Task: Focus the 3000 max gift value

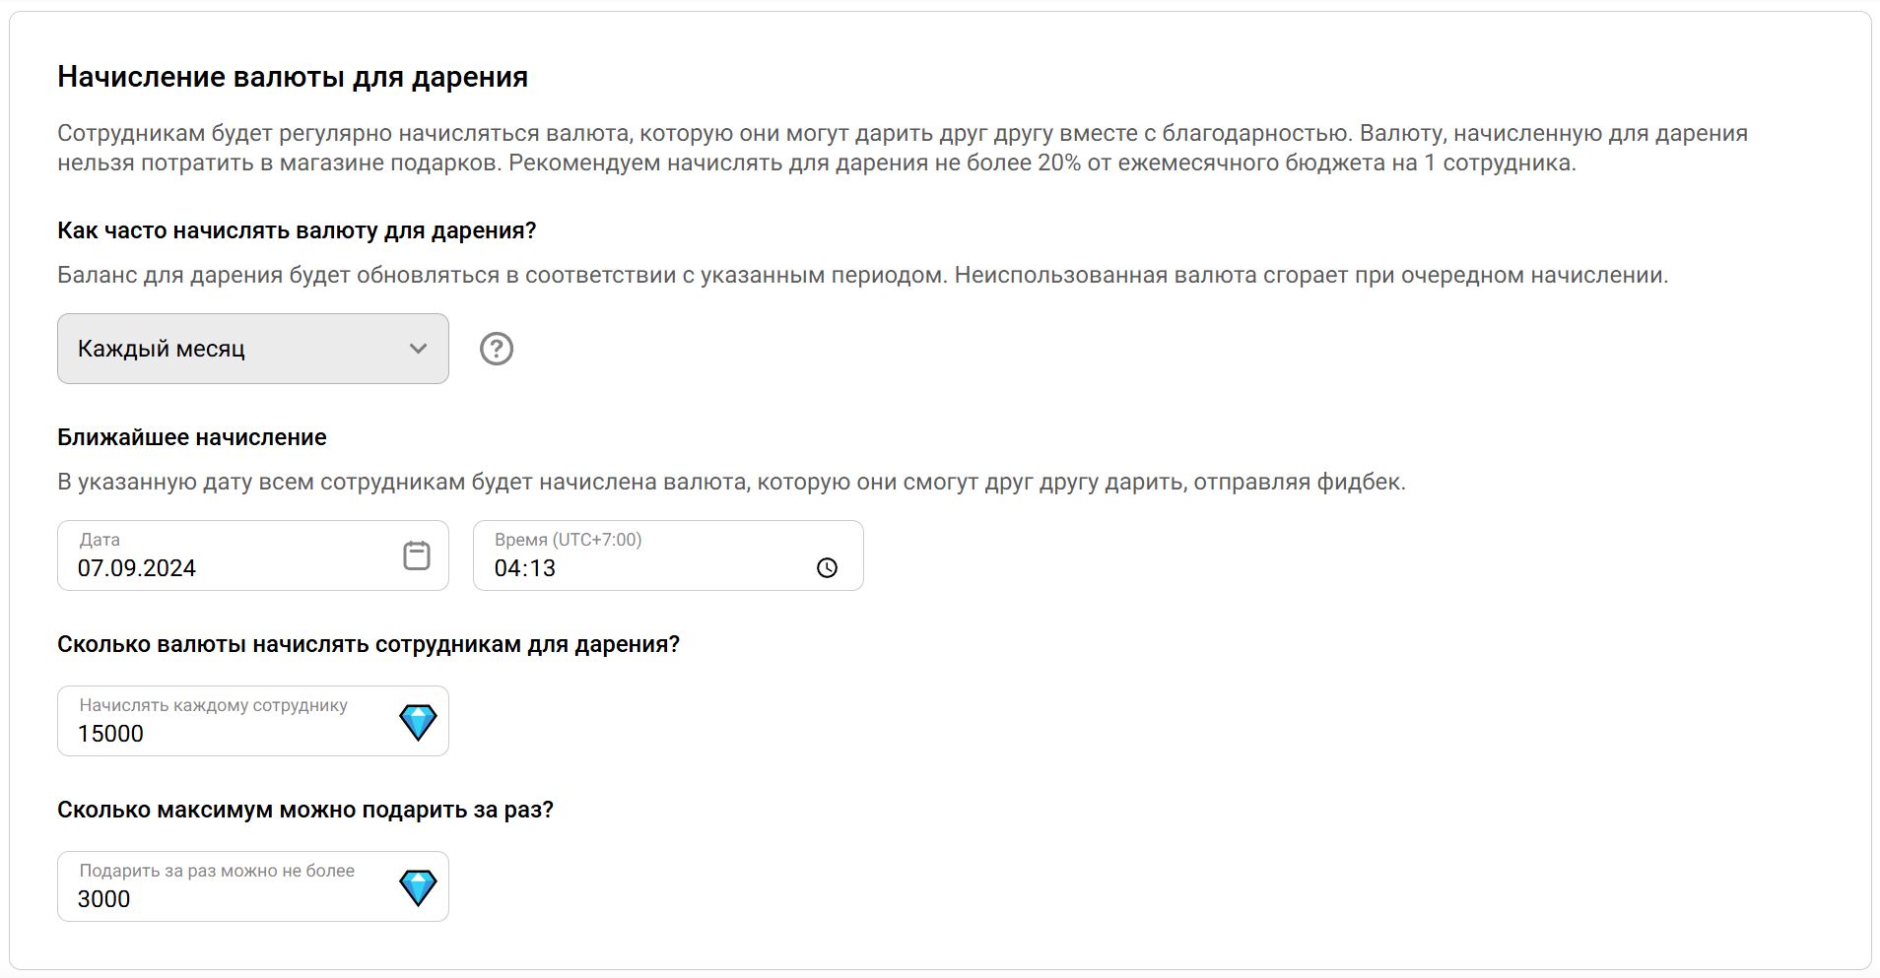Action: click(x=104, y=899)
